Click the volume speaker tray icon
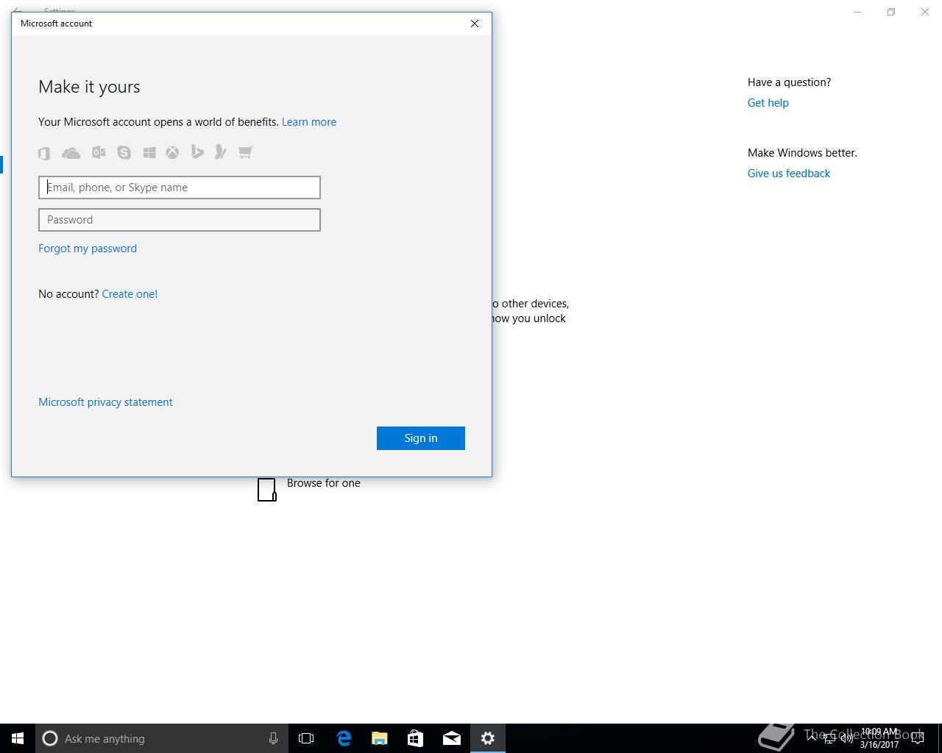The height and width of the screenshot is (753, 942). click(846, 738)
